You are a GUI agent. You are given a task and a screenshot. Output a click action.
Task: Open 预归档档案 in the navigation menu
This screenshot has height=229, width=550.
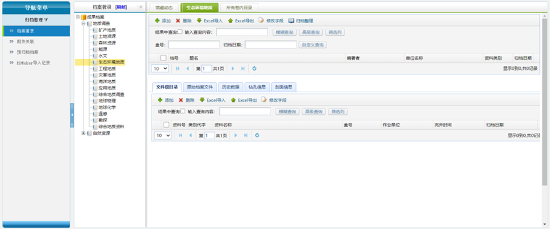point(36,52)
